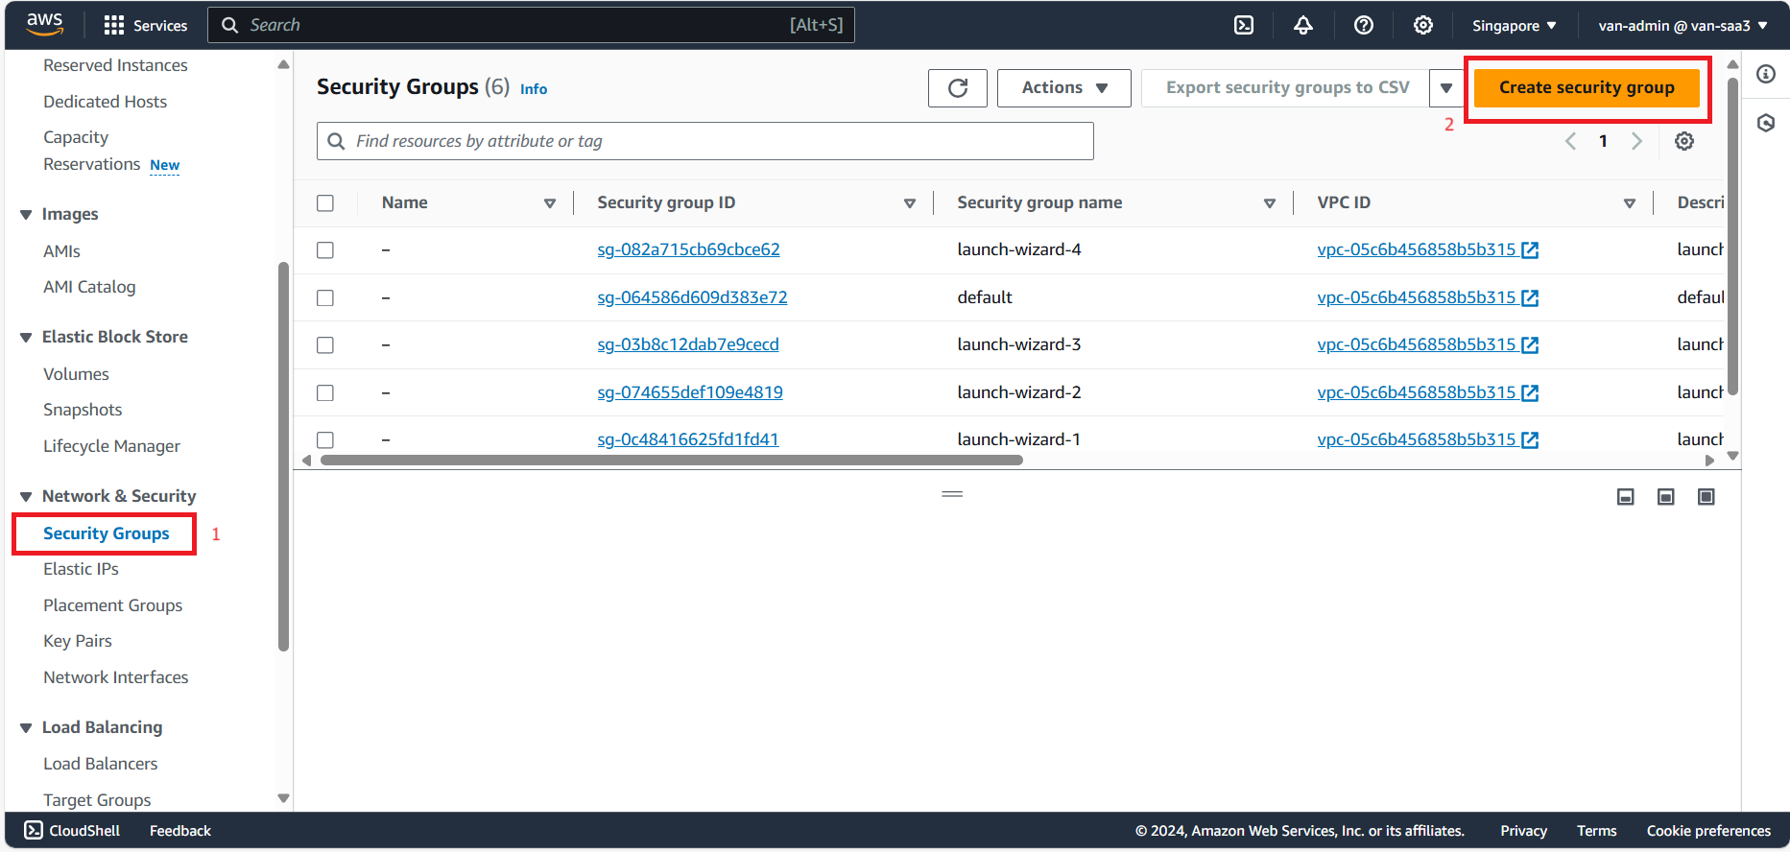Check the default security group row checkbox
Viewport: 1790px width, 852px height.
point(325,298)
